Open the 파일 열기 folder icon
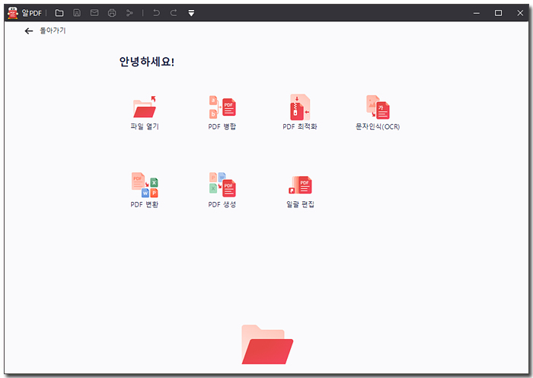This screenshot has height=378, width=533. click(145, 107)
